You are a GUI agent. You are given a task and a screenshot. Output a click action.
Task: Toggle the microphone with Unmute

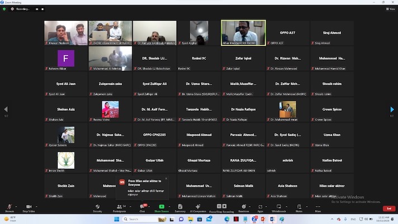10,208
